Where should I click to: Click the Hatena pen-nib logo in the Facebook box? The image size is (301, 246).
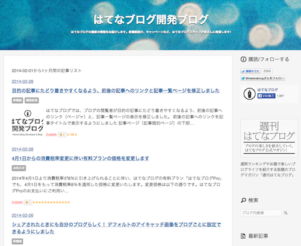(249, 94)
